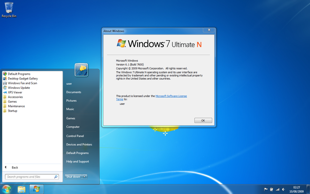This screenshot has height=194, width=310.
Task: Click the Back arrow icon in the Start menu
Action: [x=6, y=167]
